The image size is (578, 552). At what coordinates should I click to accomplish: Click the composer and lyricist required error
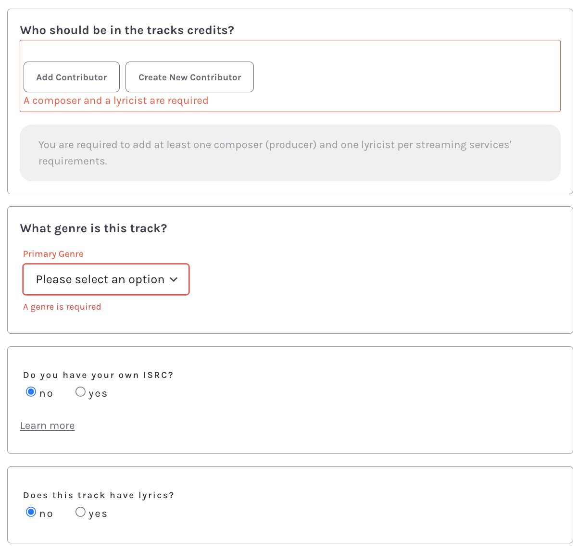pyautogui.click(x=116, y=100)
